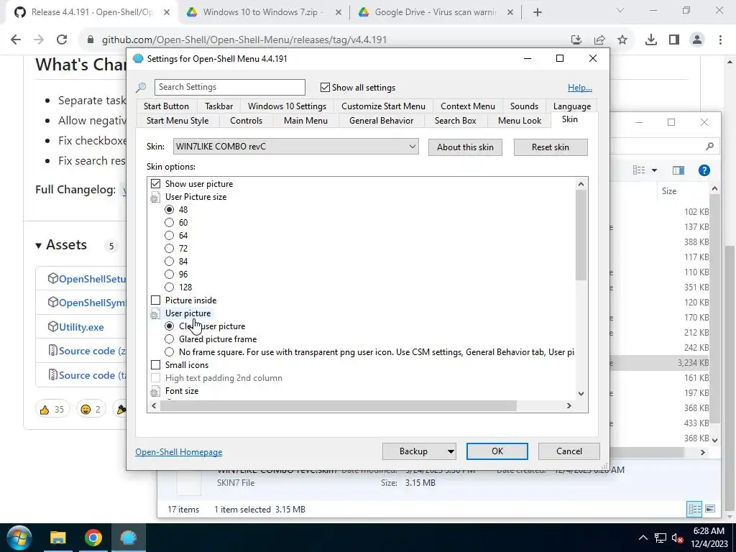Open the Windows Start orb button
The image size is (736, 552).
point(19,538)
